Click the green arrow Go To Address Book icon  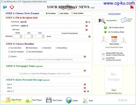105,32
